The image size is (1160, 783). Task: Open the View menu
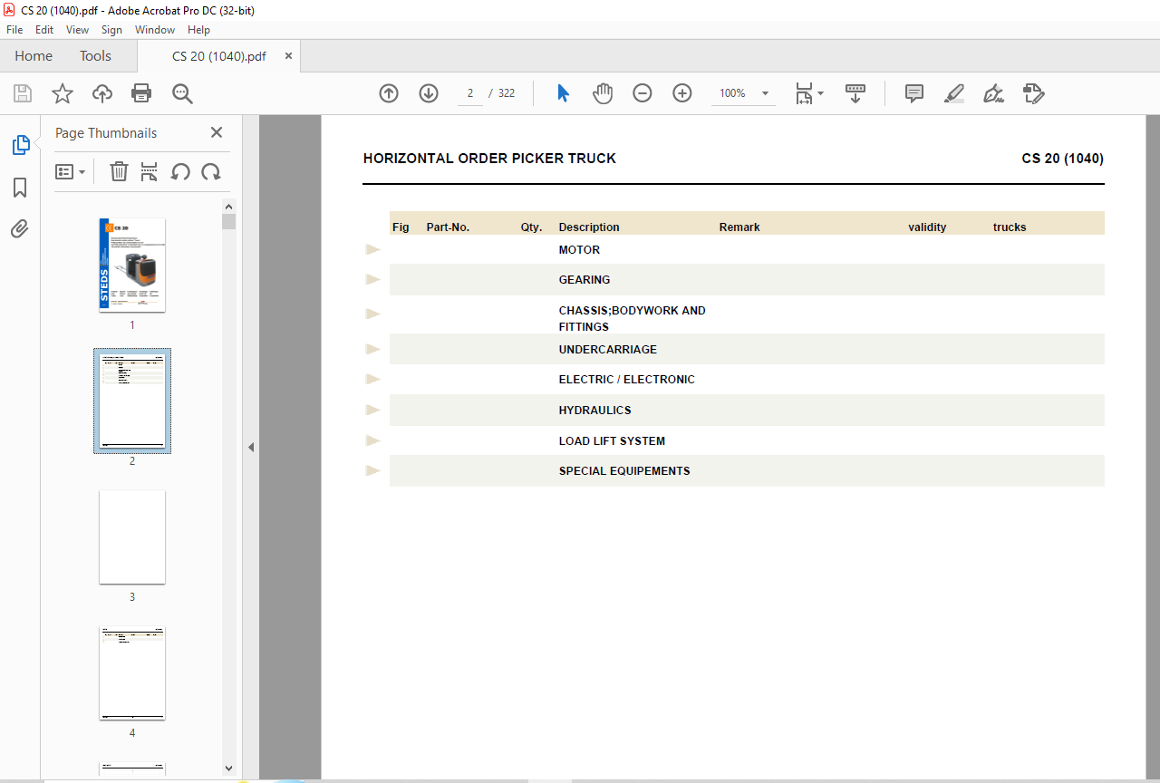[77, 30]
